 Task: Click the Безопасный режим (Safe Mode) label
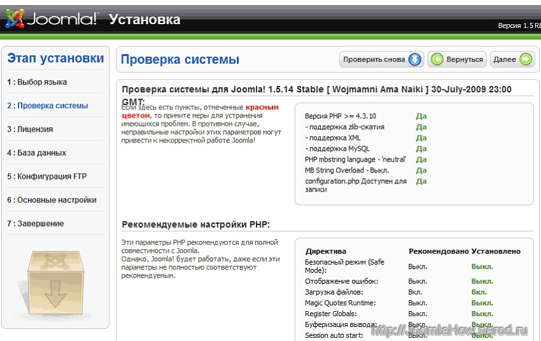click(x=344, y=266)
